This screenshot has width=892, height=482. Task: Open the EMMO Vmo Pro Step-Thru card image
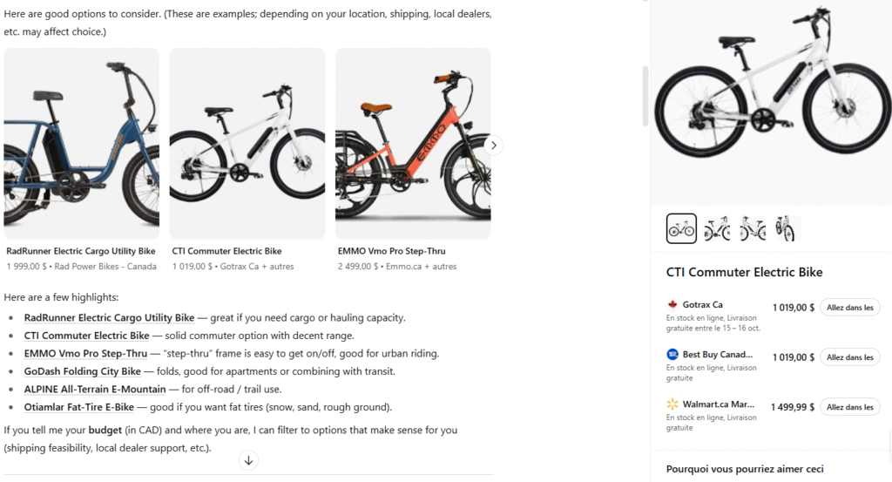[x=413, y=144]
